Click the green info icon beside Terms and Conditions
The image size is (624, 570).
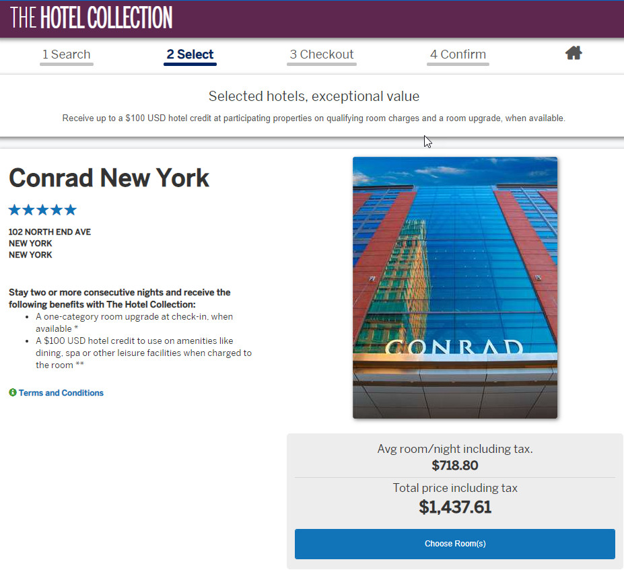pyautogui.click(x=13, y=392)
